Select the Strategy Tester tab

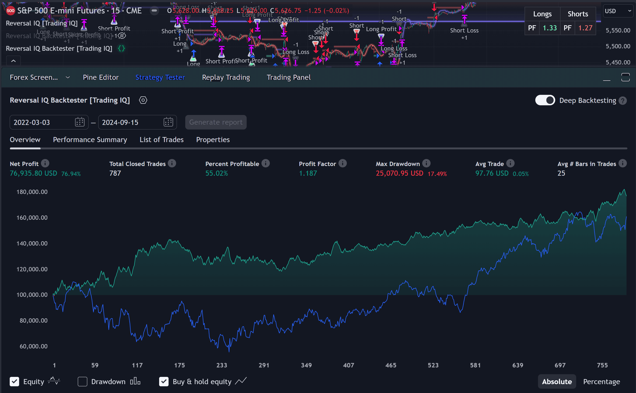coord(160,77)
